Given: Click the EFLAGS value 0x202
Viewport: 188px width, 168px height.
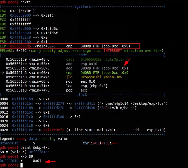Looking at the screenshot, I should pyautogui.click(x=22, y=51).
